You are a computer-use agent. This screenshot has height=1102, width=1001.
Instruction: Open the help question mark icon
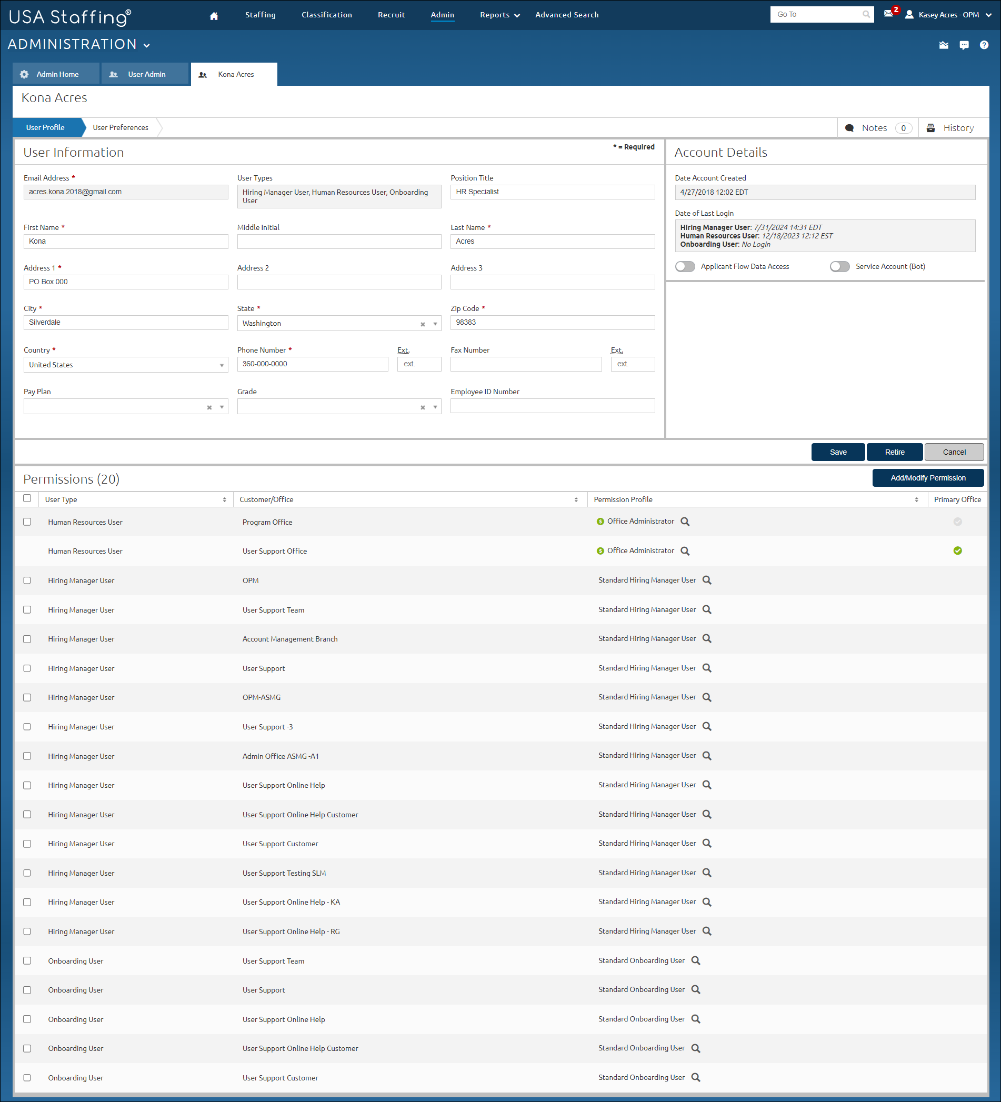pyautogui.click(x=984, y=45)
